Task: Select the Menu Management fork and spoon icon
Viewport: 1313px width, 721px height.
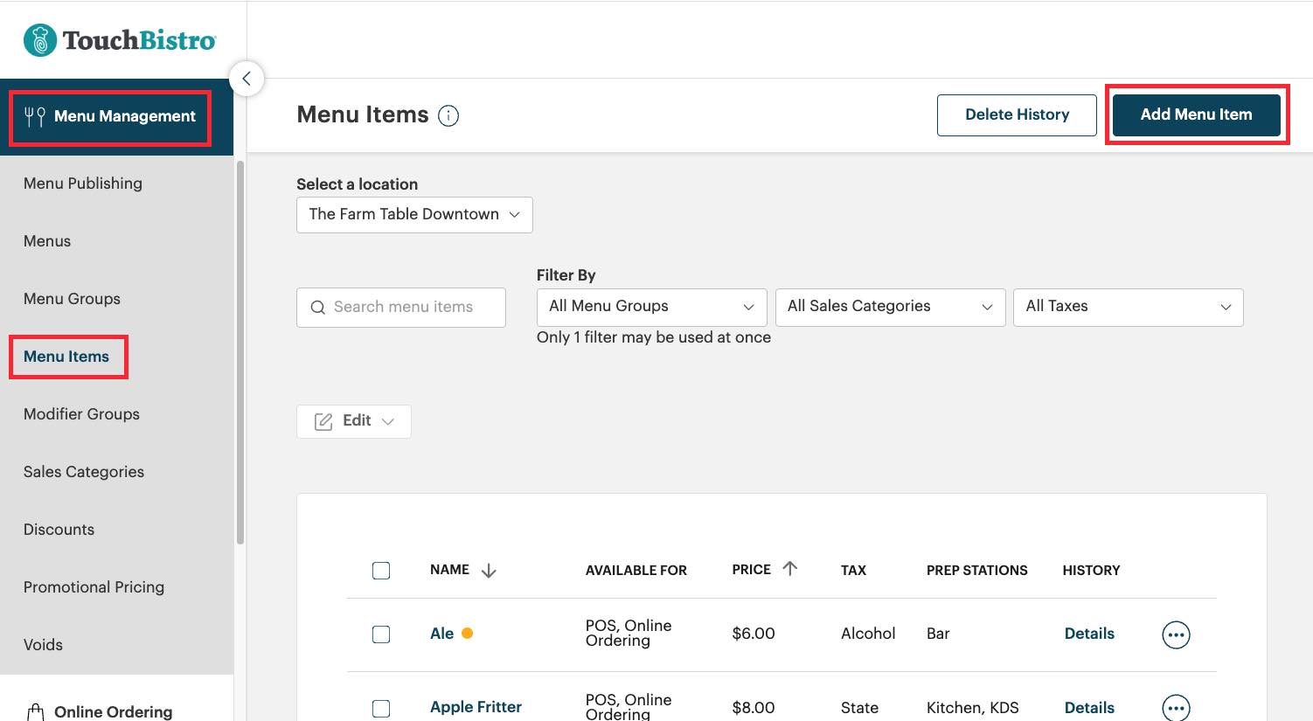Action: tap(33, 115)
